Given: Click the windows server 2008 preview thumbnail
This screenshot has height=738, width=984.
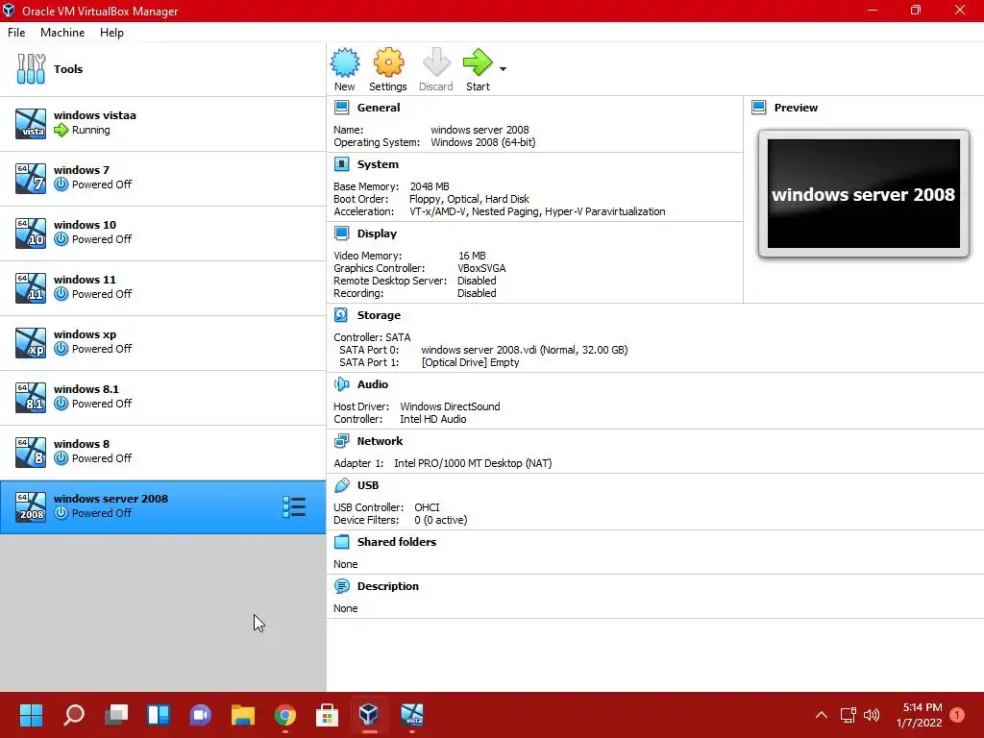Looking at the screenshot, I should 864,193.
